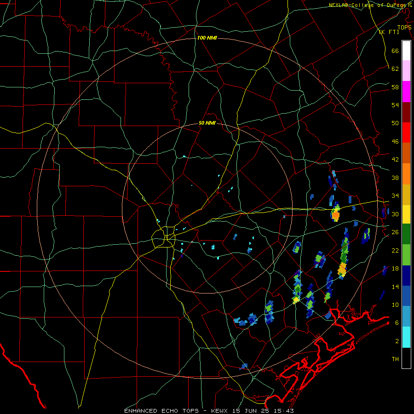
Task: Pick the medium blue legend swatch
Action: pyautogui.click(x=406, y=296)
